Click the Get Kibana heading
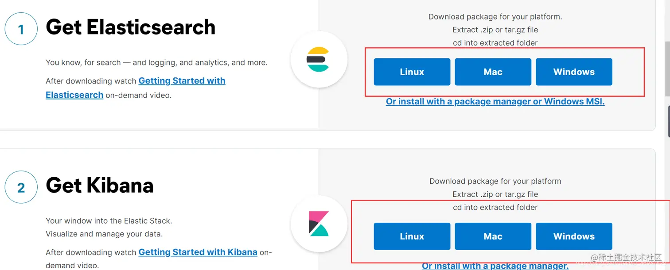The height and width of the screenshot is (270, 670). click(x=100, y=185)
